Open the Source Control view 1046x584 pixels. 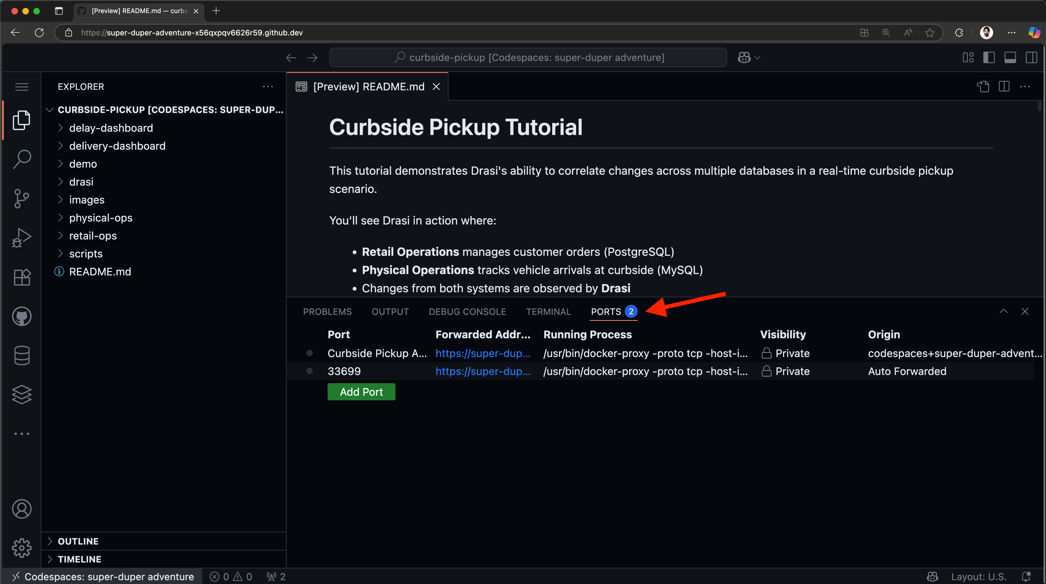pyautogui.click(x=22, y=198)
